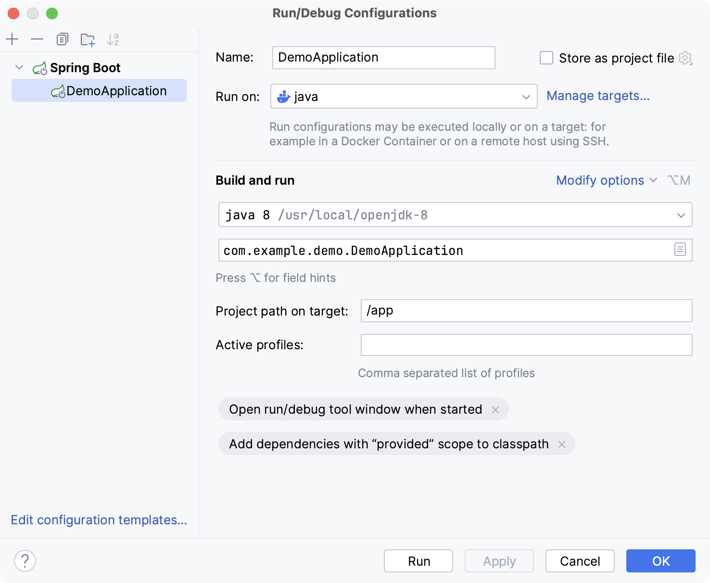
Task: Create a new configuration folder
Action: click(x=88, y=39)
